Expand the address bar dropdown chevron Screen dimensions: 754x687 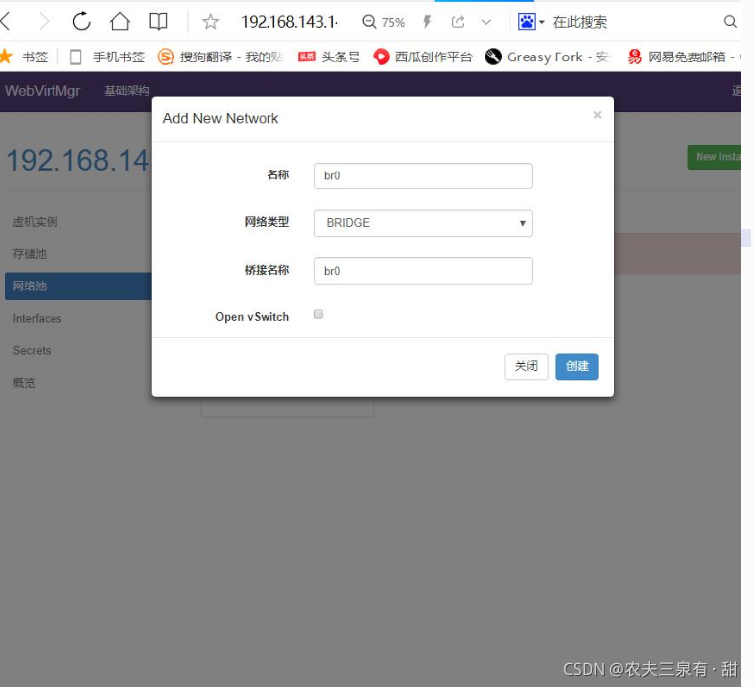pos(486,22)
